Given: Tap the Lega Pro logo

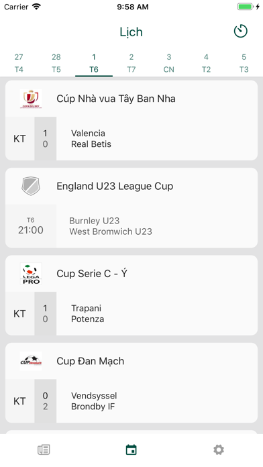Looking at the screenshot, I should coord(31,274).
